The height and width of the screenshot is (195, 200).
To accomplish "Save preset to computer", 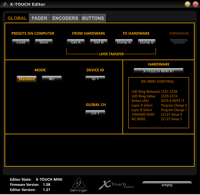I will [x=44, y=42].
